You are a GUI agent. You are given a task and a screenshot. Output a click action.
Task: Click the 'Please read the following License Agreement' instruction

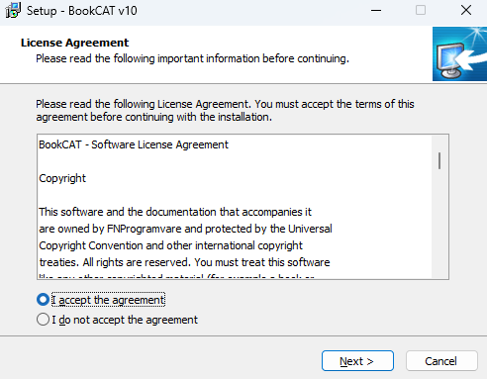click(225, 110)
